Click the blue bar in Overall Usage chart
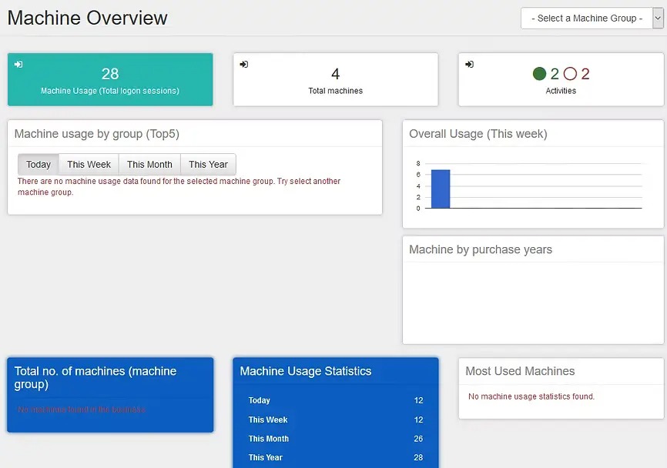Image resolution: width=667 pixels, height=468 pixels. coord(440,189)
